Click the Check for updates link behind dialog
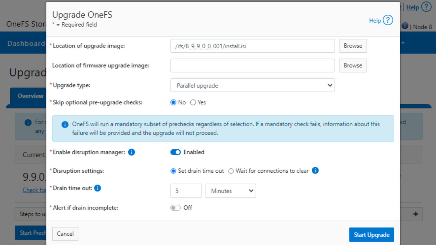 34,190
